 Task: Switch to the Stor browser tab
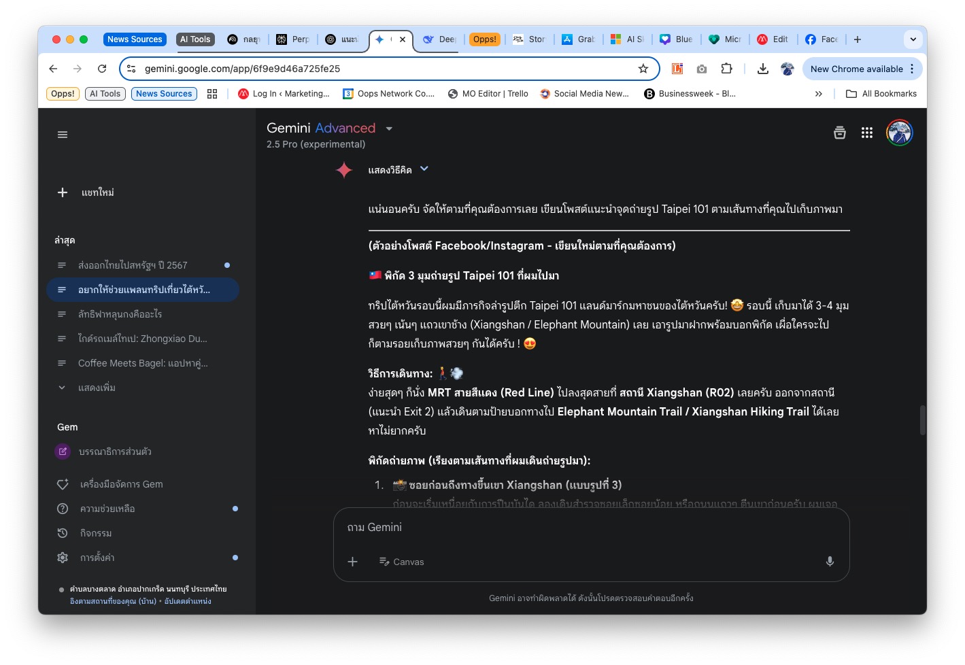[530, 39]
